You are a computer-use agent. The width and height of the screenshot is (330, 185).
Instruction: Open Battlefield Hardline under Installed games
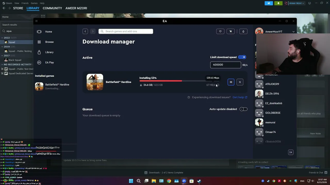[55, 86]
